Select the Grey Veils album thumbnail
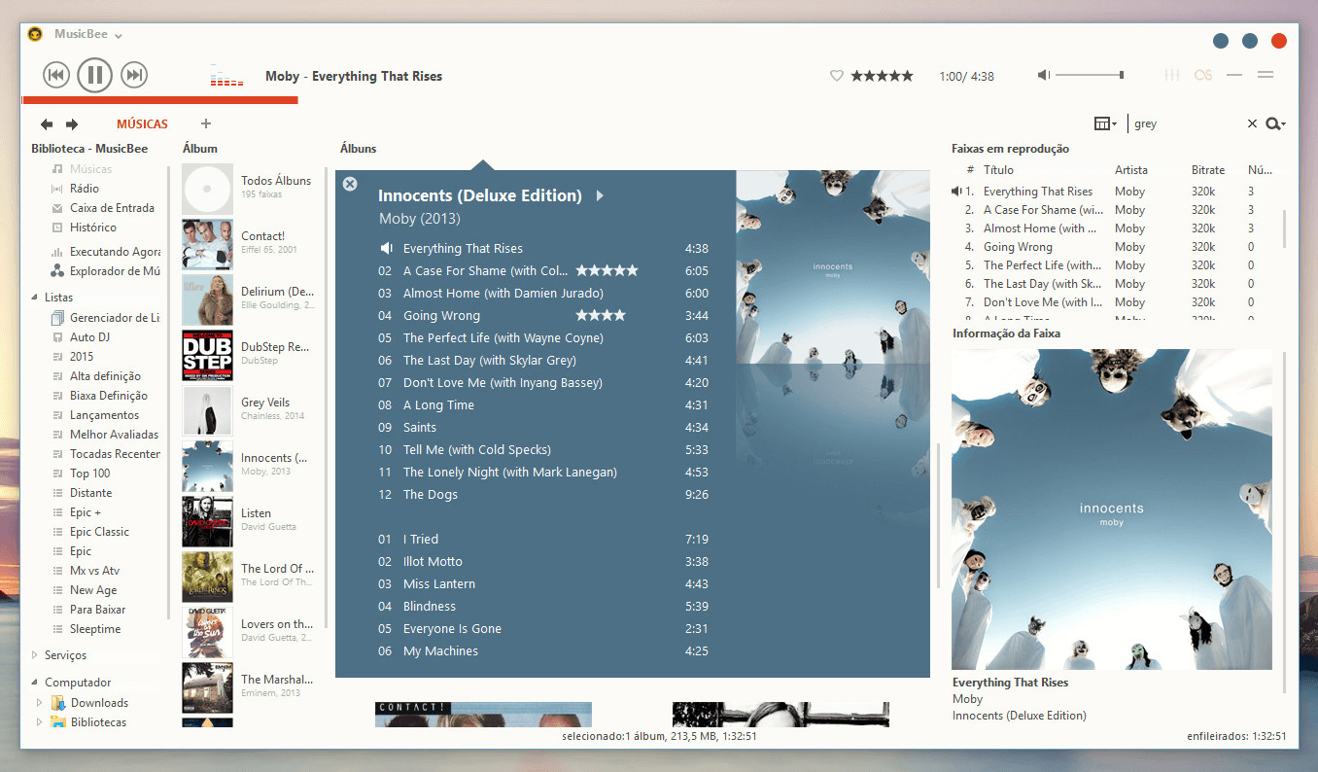The image size is (1318, 772). (207, 410)
